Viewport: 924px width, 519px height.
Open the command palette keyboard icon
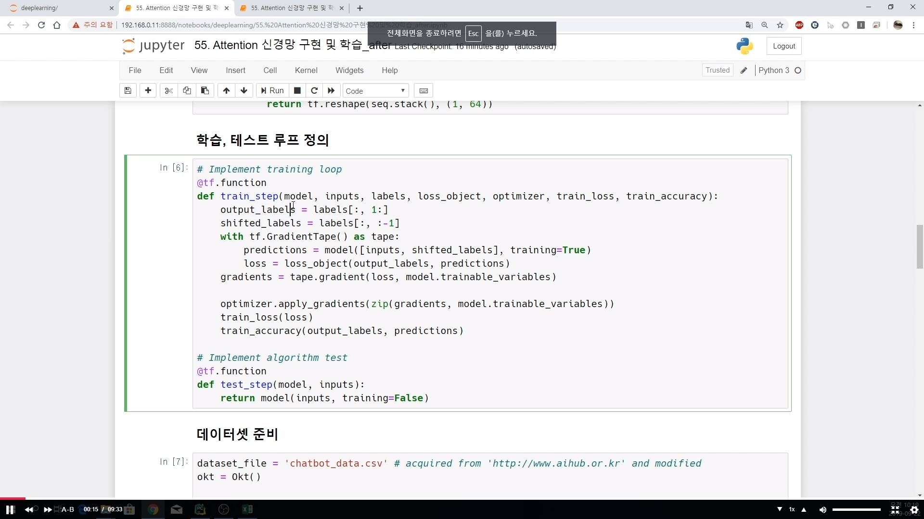tap(423, 91)
